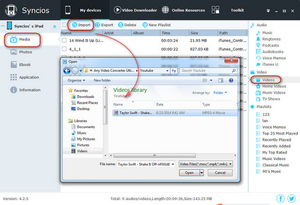The width and height of the screenshot is (300, 205).
Task: Click the File name input box
Action: [144, 164]
